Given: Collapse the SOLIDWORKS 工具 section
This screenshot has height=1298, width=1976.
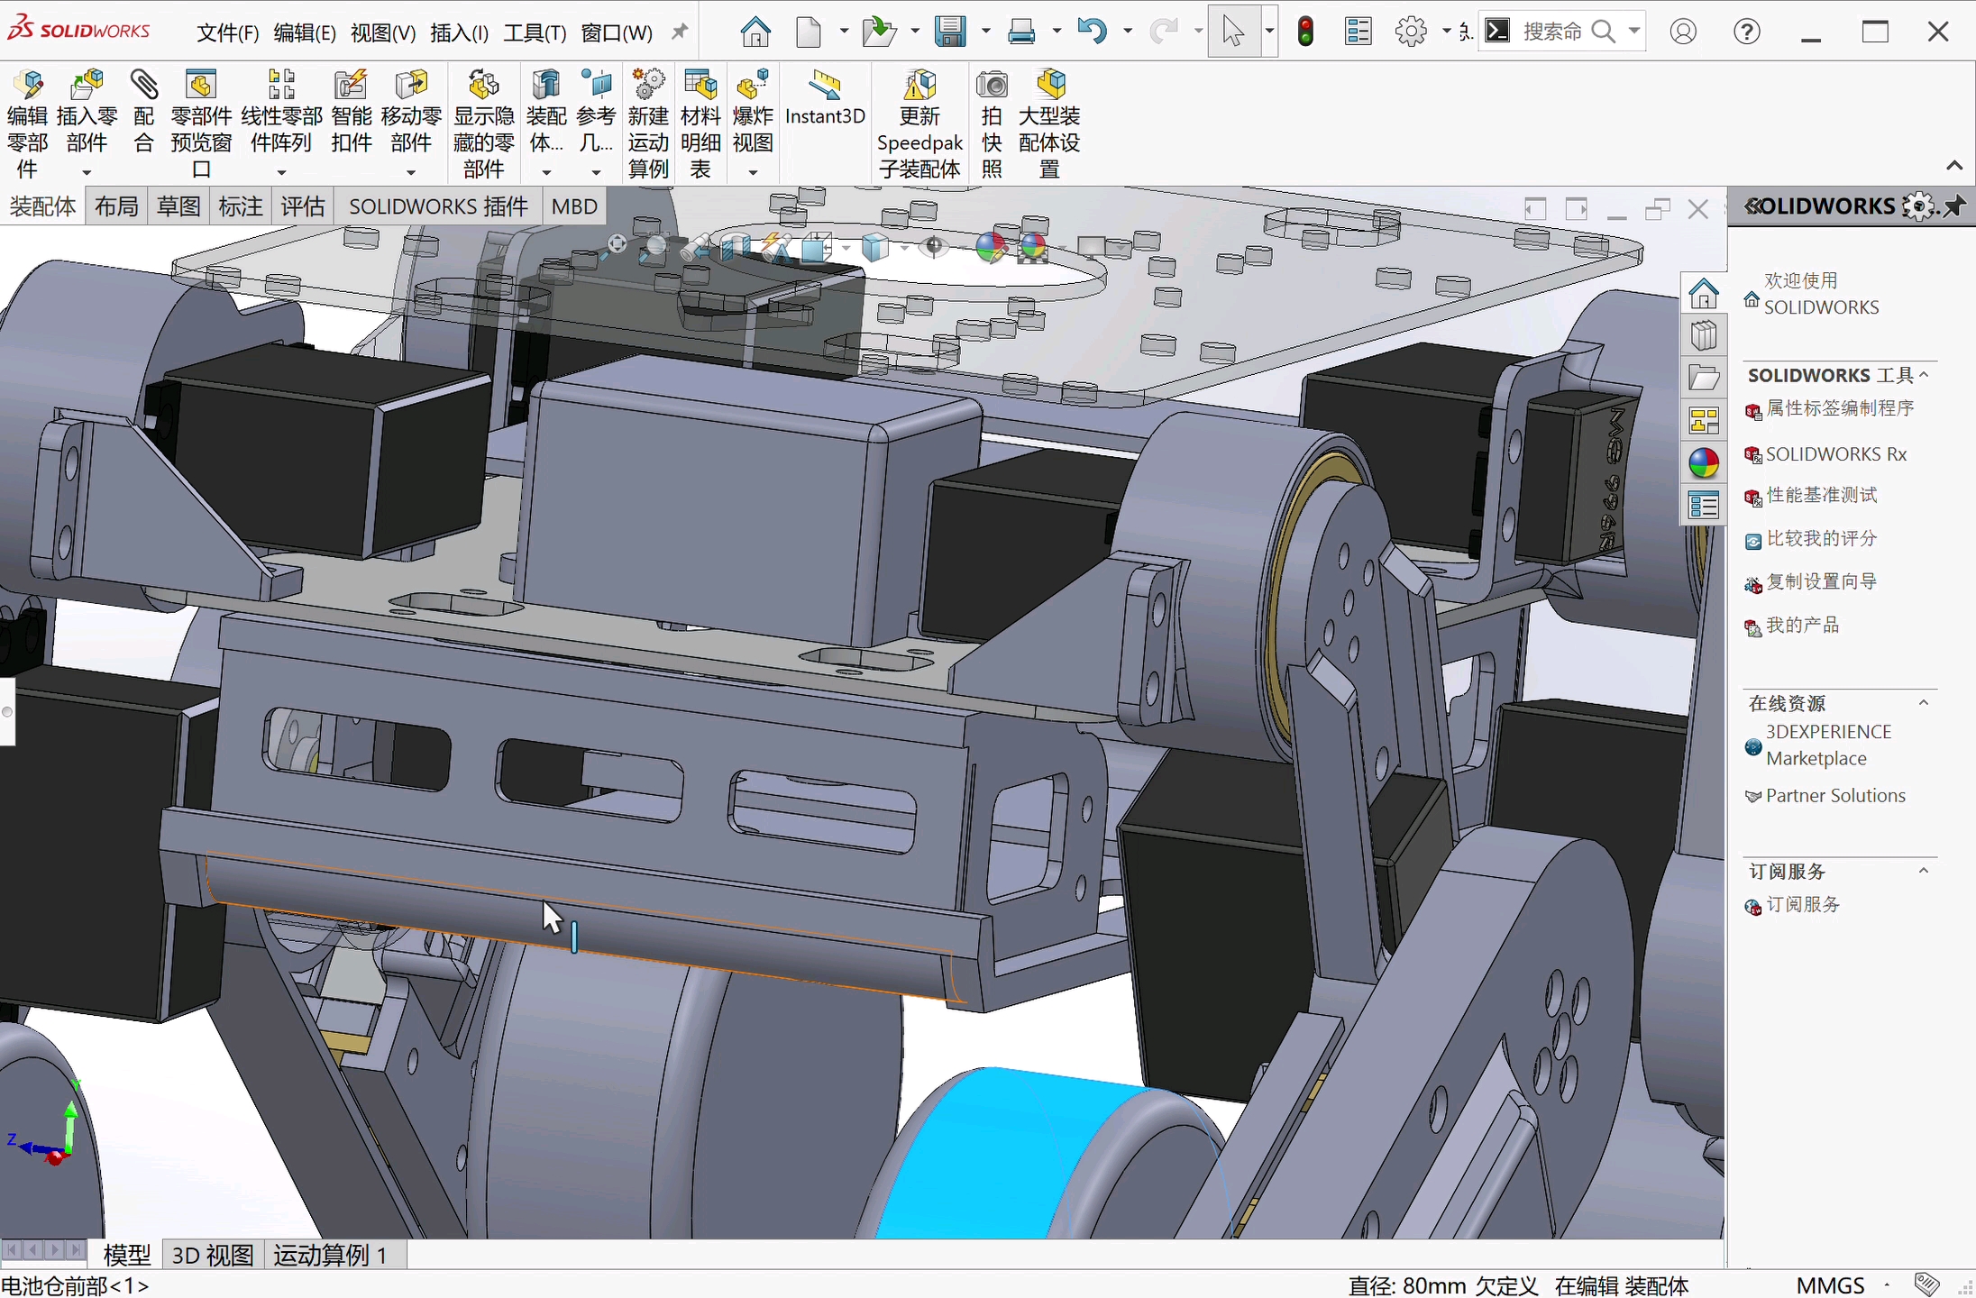Looking at the screenshot, I should [x=1924, y=375].
